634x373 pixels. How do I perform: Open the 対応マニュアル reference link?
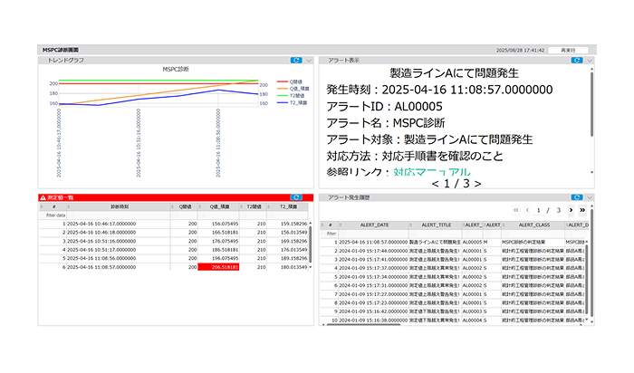tap(432, 171)
